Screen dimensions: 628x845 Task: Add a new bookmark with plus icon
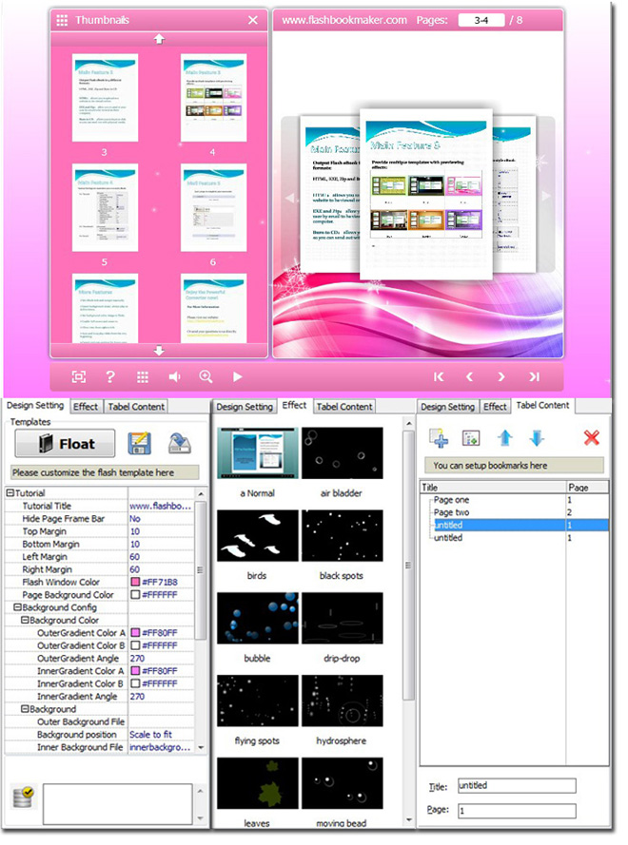(x=439, y=437)
